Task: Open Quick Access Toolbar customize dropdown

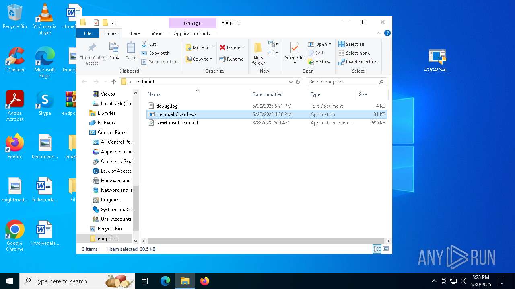Action: tap(112, 22)
